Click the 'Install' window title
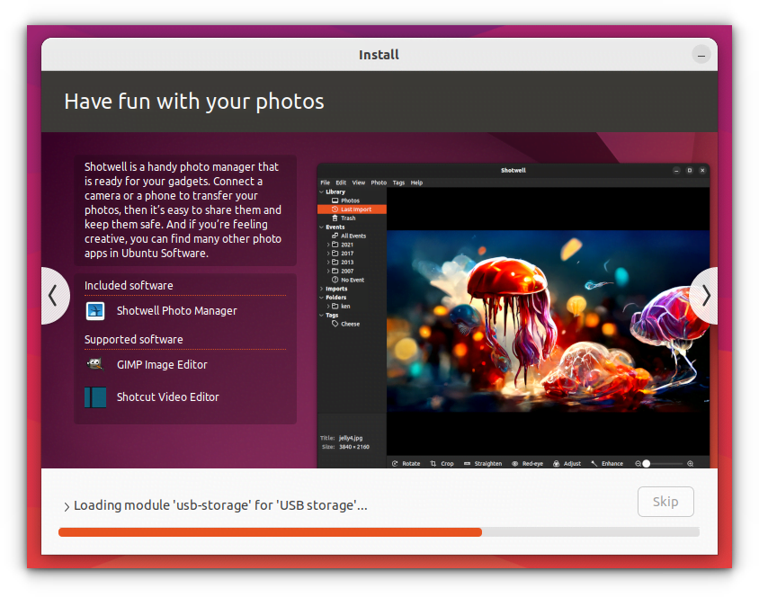Image resolution: width=759 pixels, height=597 pixels. point(379,55)
